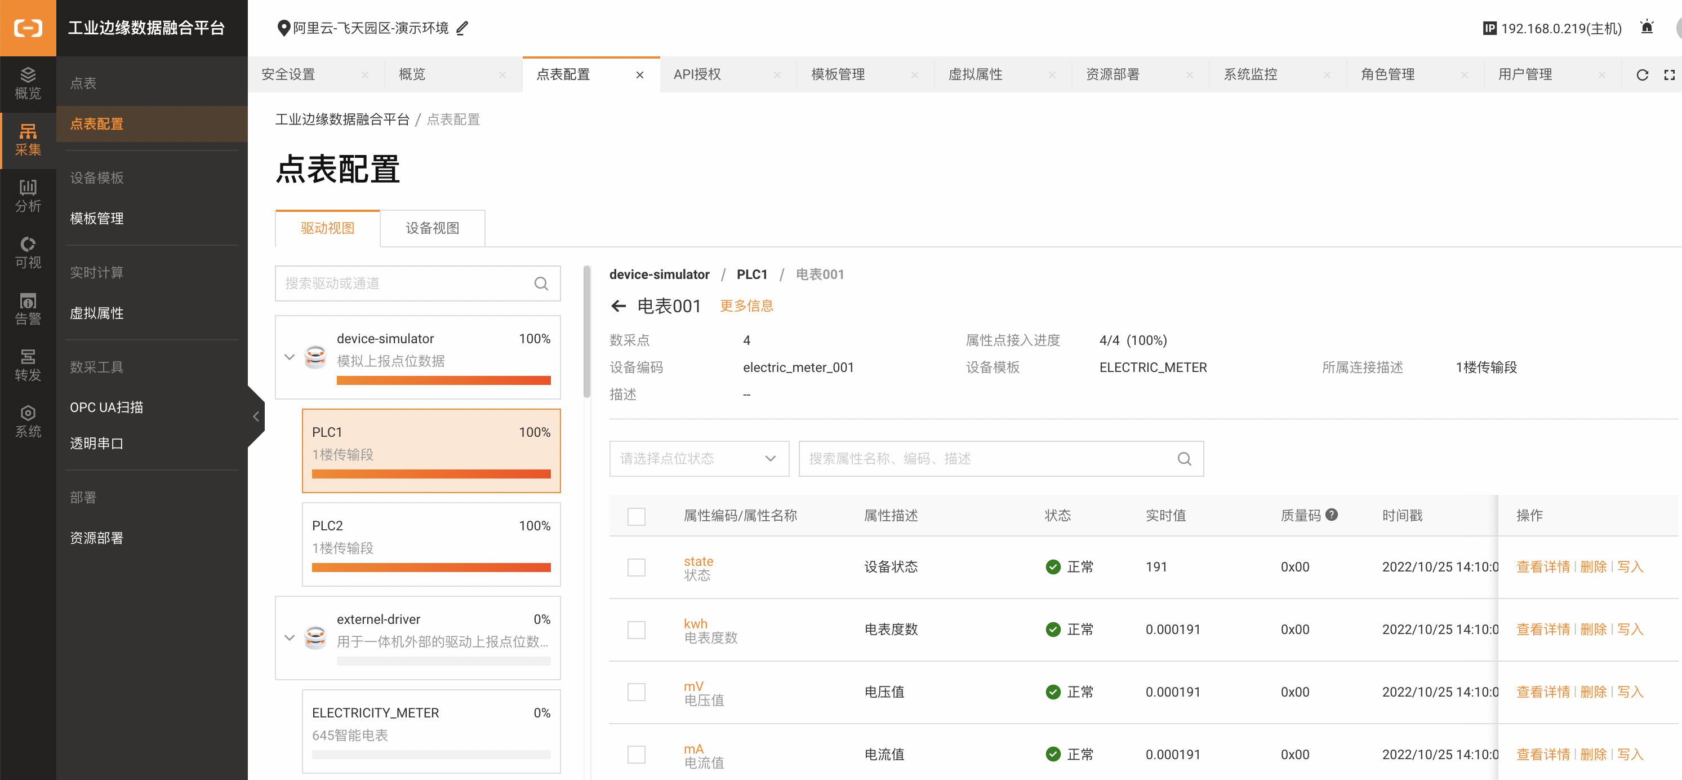
Task: Toggle the select-all header checkbox
Action: [x=636, y=516]
